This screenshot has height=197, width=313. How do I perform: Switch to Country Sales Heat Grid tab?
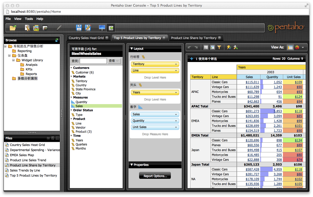click(86, 38)
